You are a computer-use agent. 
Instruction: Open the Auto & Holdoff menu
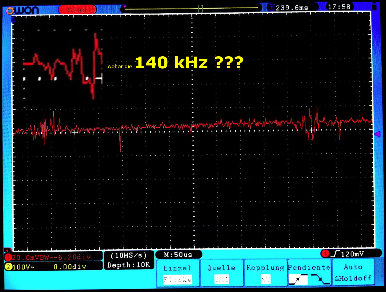[x=353, y=272]
